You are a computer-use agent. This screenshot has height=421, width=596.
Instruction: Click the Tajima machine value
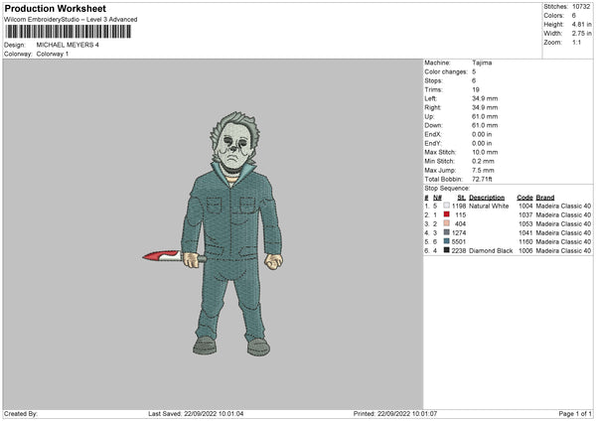(x=482, y=63)
